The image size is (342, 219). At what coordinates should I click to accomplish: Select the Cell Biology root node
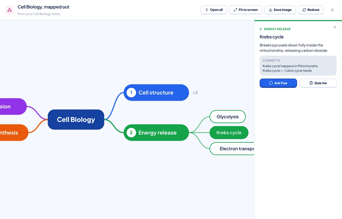tap(76, 120)
